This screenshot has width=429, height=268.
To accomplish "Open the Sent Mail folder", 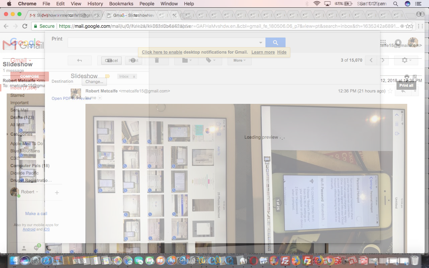I will click(19, 110).
